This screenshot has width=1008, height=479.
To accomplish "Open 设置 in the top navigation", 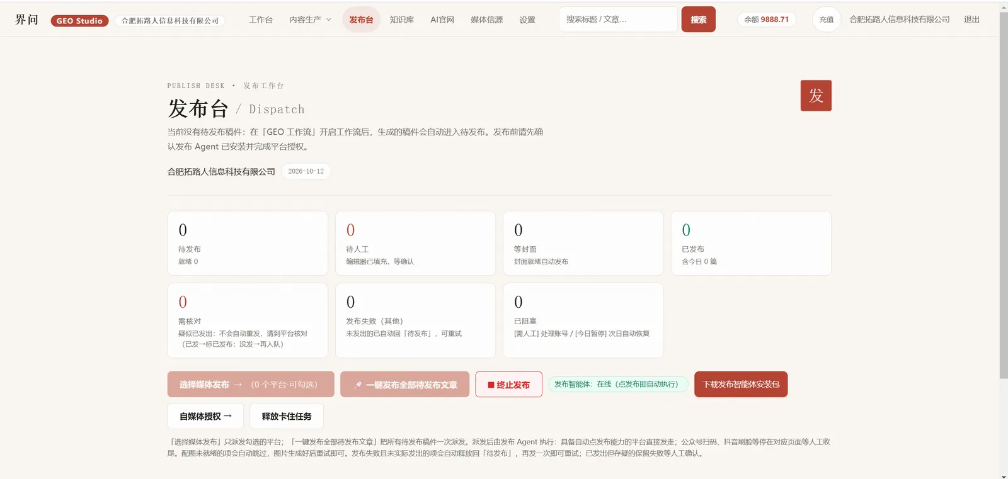I will (x=527, y=20).
